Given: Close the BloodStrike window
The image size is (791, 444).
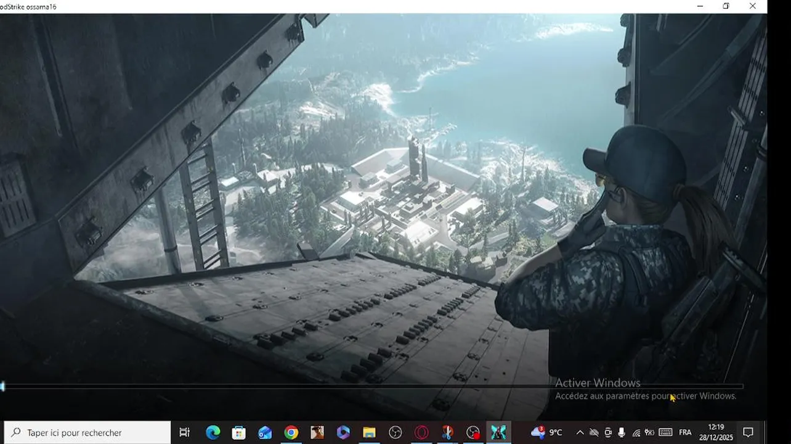Looking at the screenshot, I should tap(753, 6).
